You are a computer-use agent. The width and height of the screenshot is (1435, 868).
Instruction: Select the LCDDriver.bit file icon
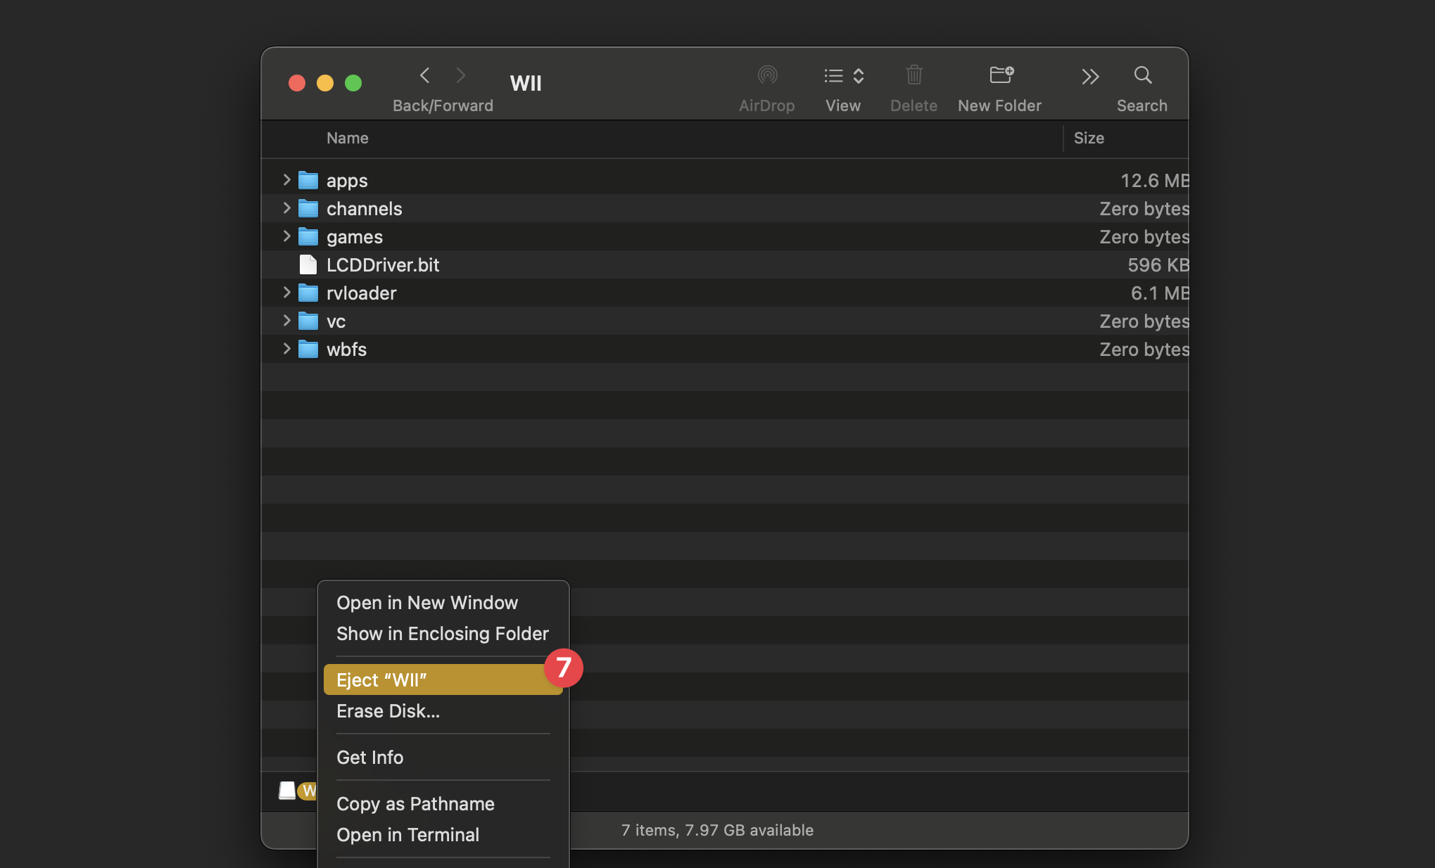tap(308, 265)
